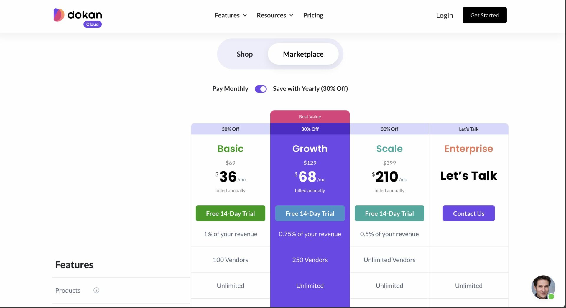Click the struck-through $129 price

tap(310, 163)
